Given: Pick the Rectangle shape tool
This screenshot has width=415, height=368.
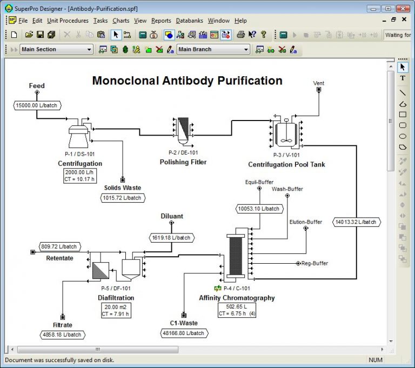Looking at the screenshot, I should 403,115.
